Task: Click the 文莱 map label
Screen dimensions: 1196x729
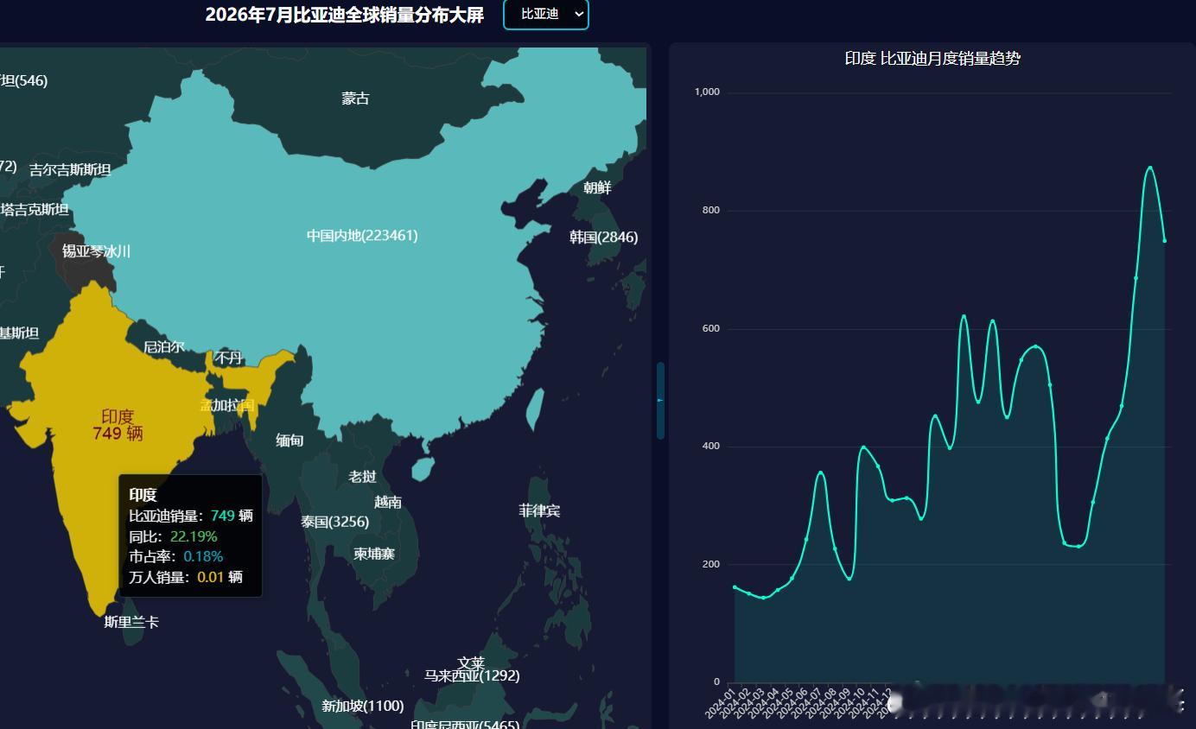Action: tap(471, 663)
